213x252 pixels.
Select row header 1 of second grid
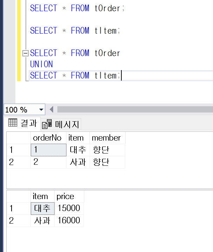pyautogui.click(x=19, y=209)
